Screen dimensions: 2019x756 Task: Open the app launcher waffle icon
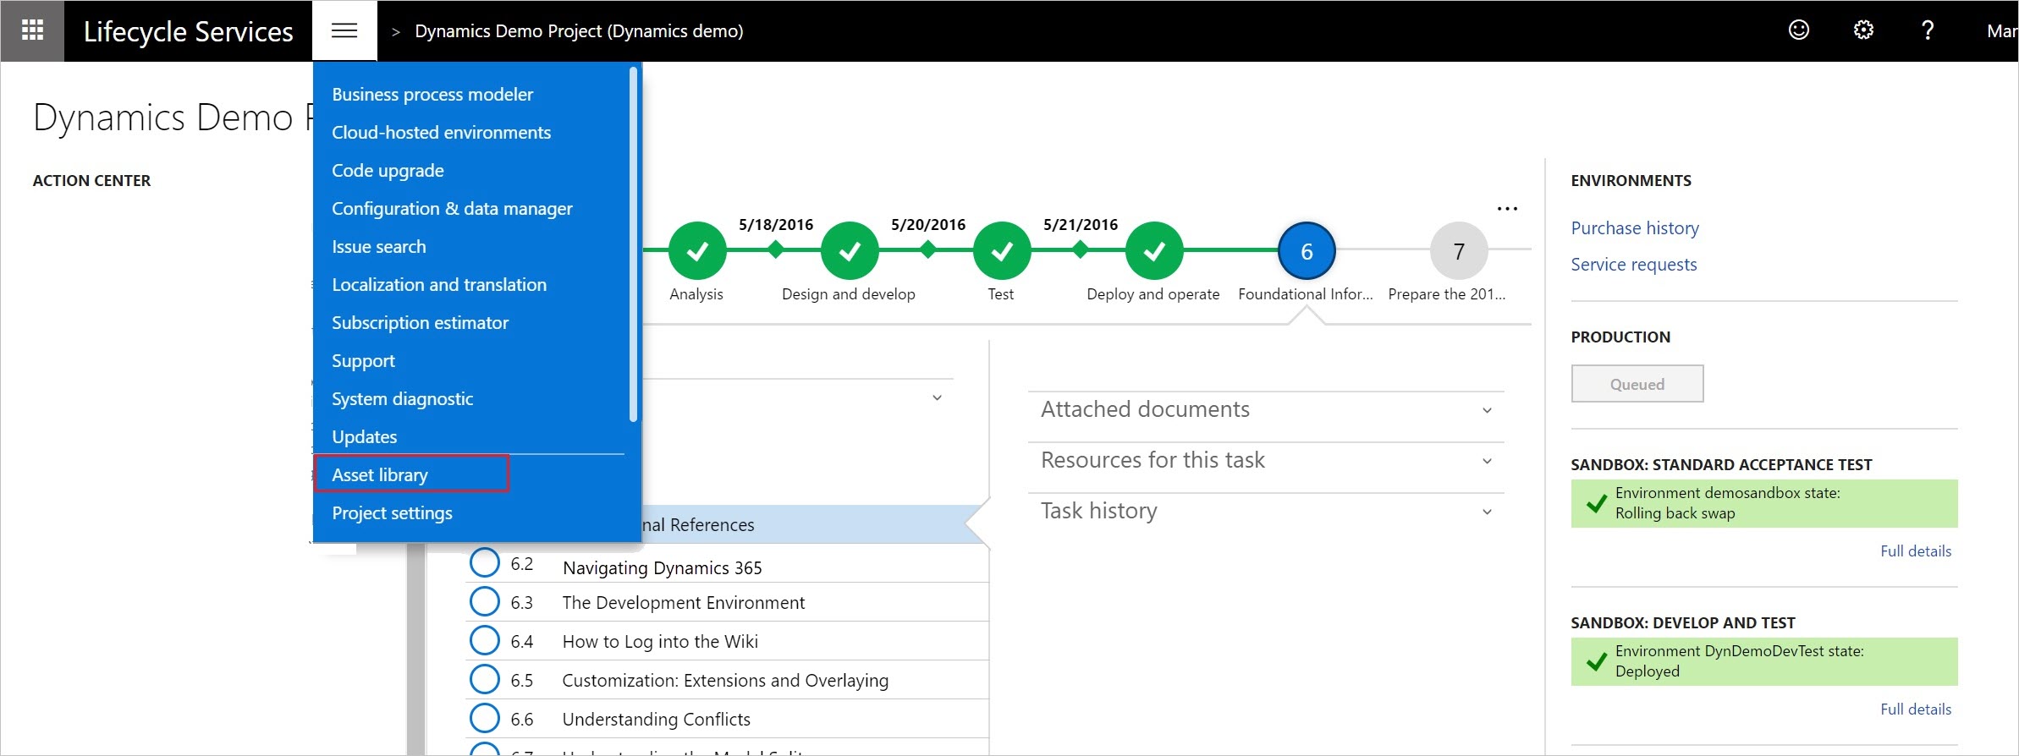(x=32, y=31)
